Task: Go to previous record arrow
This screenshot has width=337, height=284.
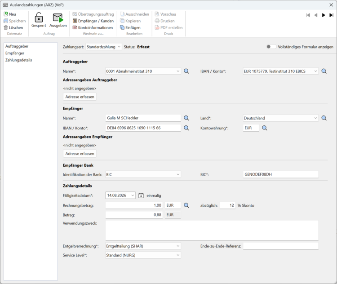Action: tap(316, 15)
